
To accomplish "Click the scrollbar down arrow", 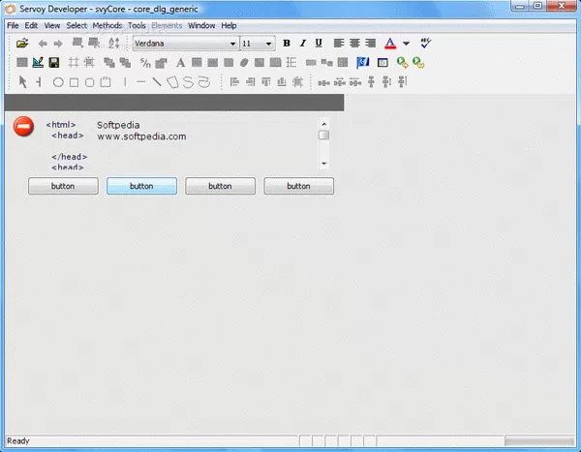I will click(x=324, y=164).
